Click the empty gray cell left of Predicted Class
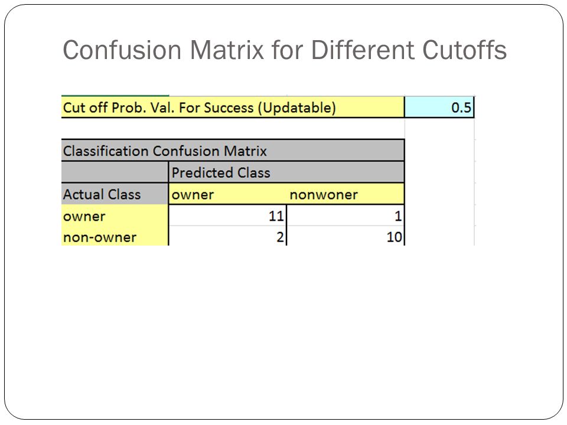 click(115, 172)
